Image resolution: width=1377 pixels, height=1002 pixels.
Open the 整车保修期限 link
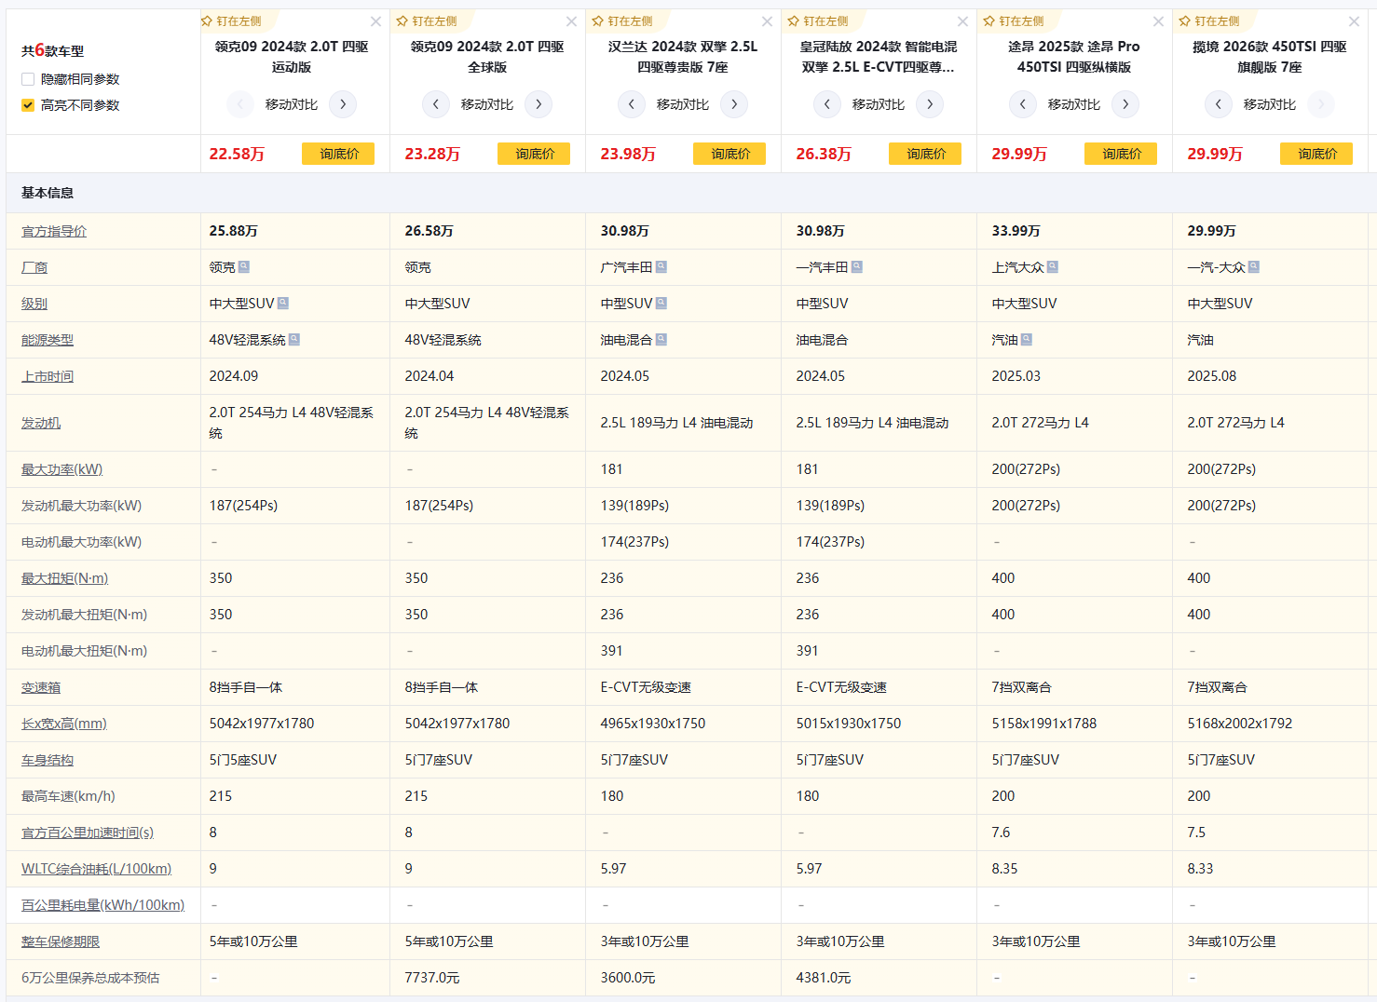61,941
